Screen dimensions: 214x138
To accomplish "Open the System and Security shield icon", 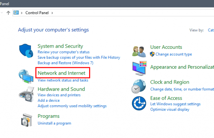I will click(26, 51).
